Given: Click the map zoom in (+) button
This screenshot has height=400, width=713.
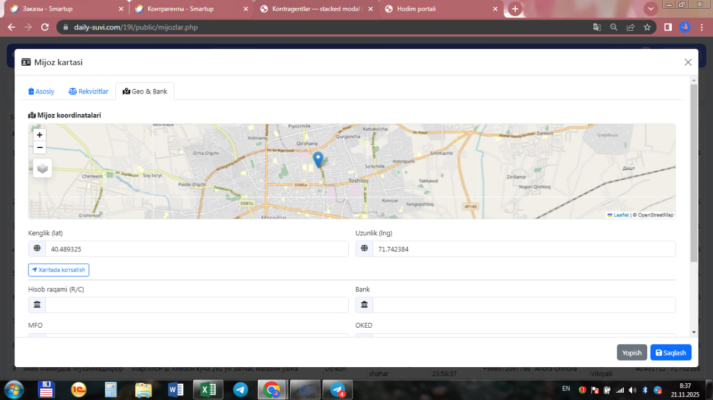Looking at the screenshot, I should 40,135.
